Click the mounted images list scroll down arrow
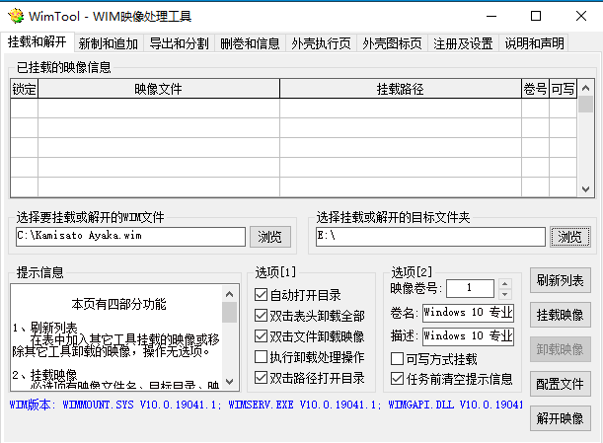603x443 pixels. [x=585, y=189]
